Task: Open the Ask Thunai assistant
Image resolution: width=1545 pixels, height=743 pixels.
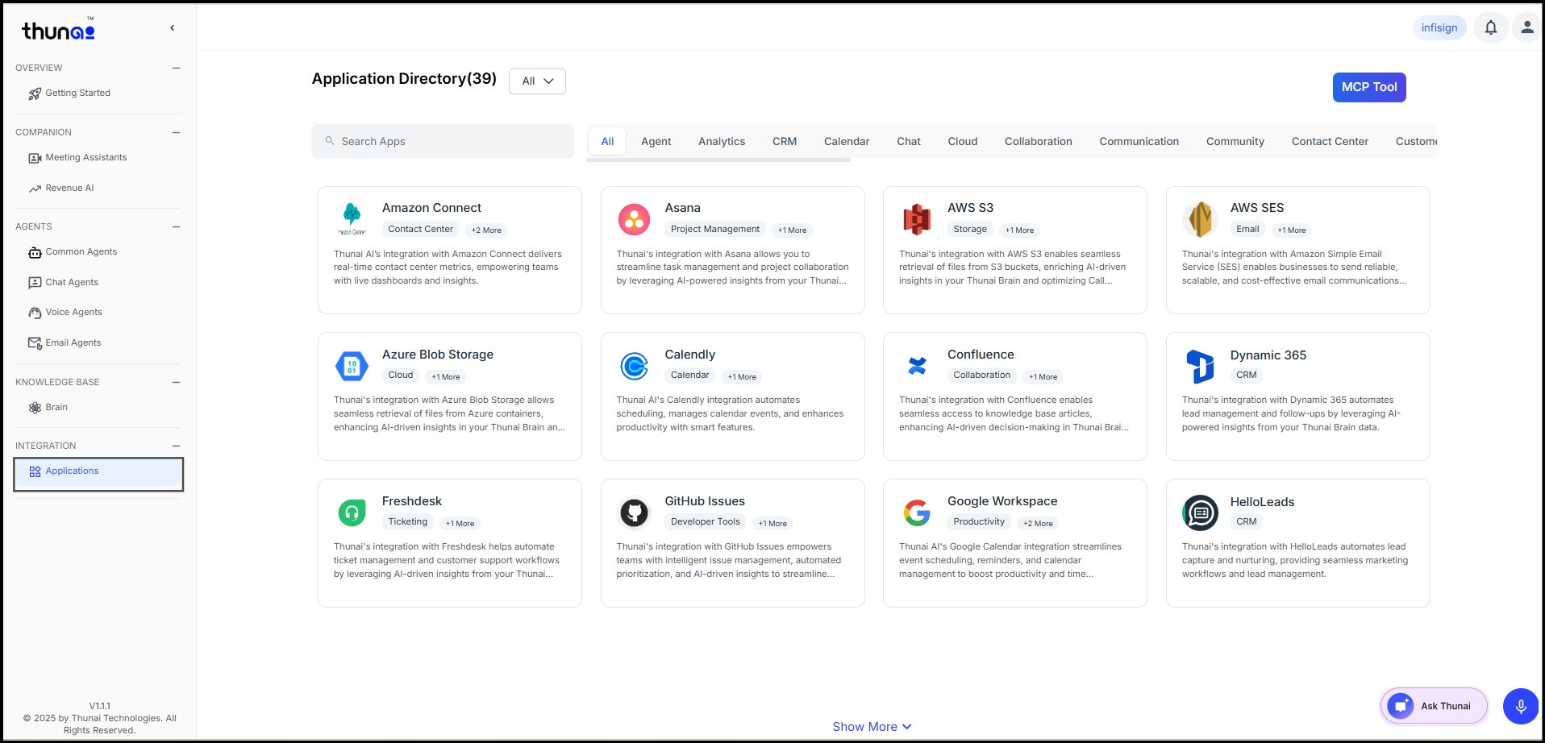Action: [1434, 707]
